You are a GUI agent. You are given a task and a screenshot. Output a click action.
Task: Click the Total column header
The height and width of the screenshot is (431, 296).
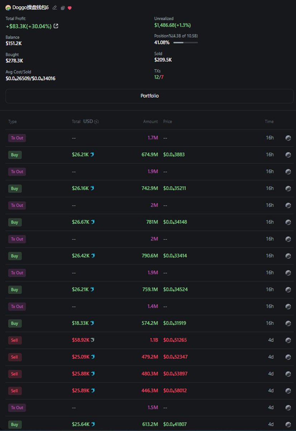coord(76,122)
